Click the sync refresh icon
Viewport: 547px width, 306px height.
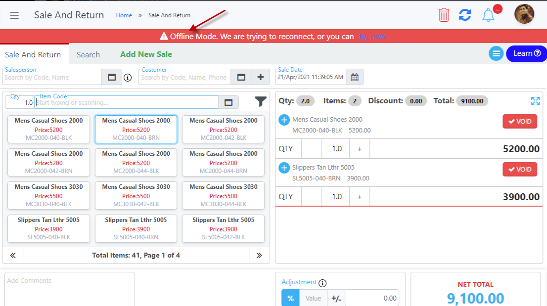coord(465,15)
